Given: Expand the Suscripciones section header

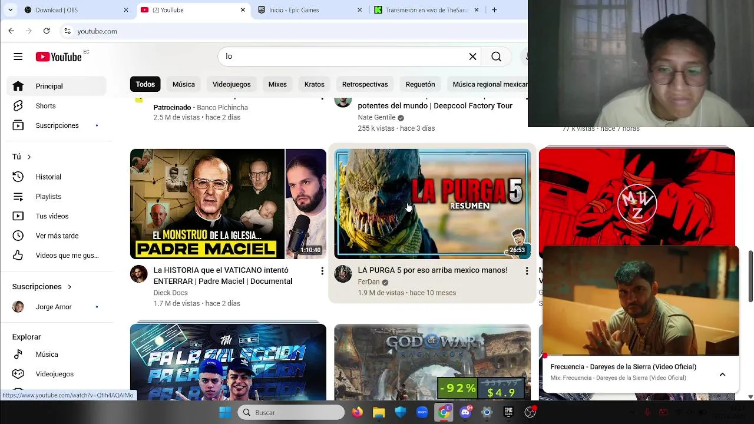Looking at the screenshot, I should tap(42, 287).
